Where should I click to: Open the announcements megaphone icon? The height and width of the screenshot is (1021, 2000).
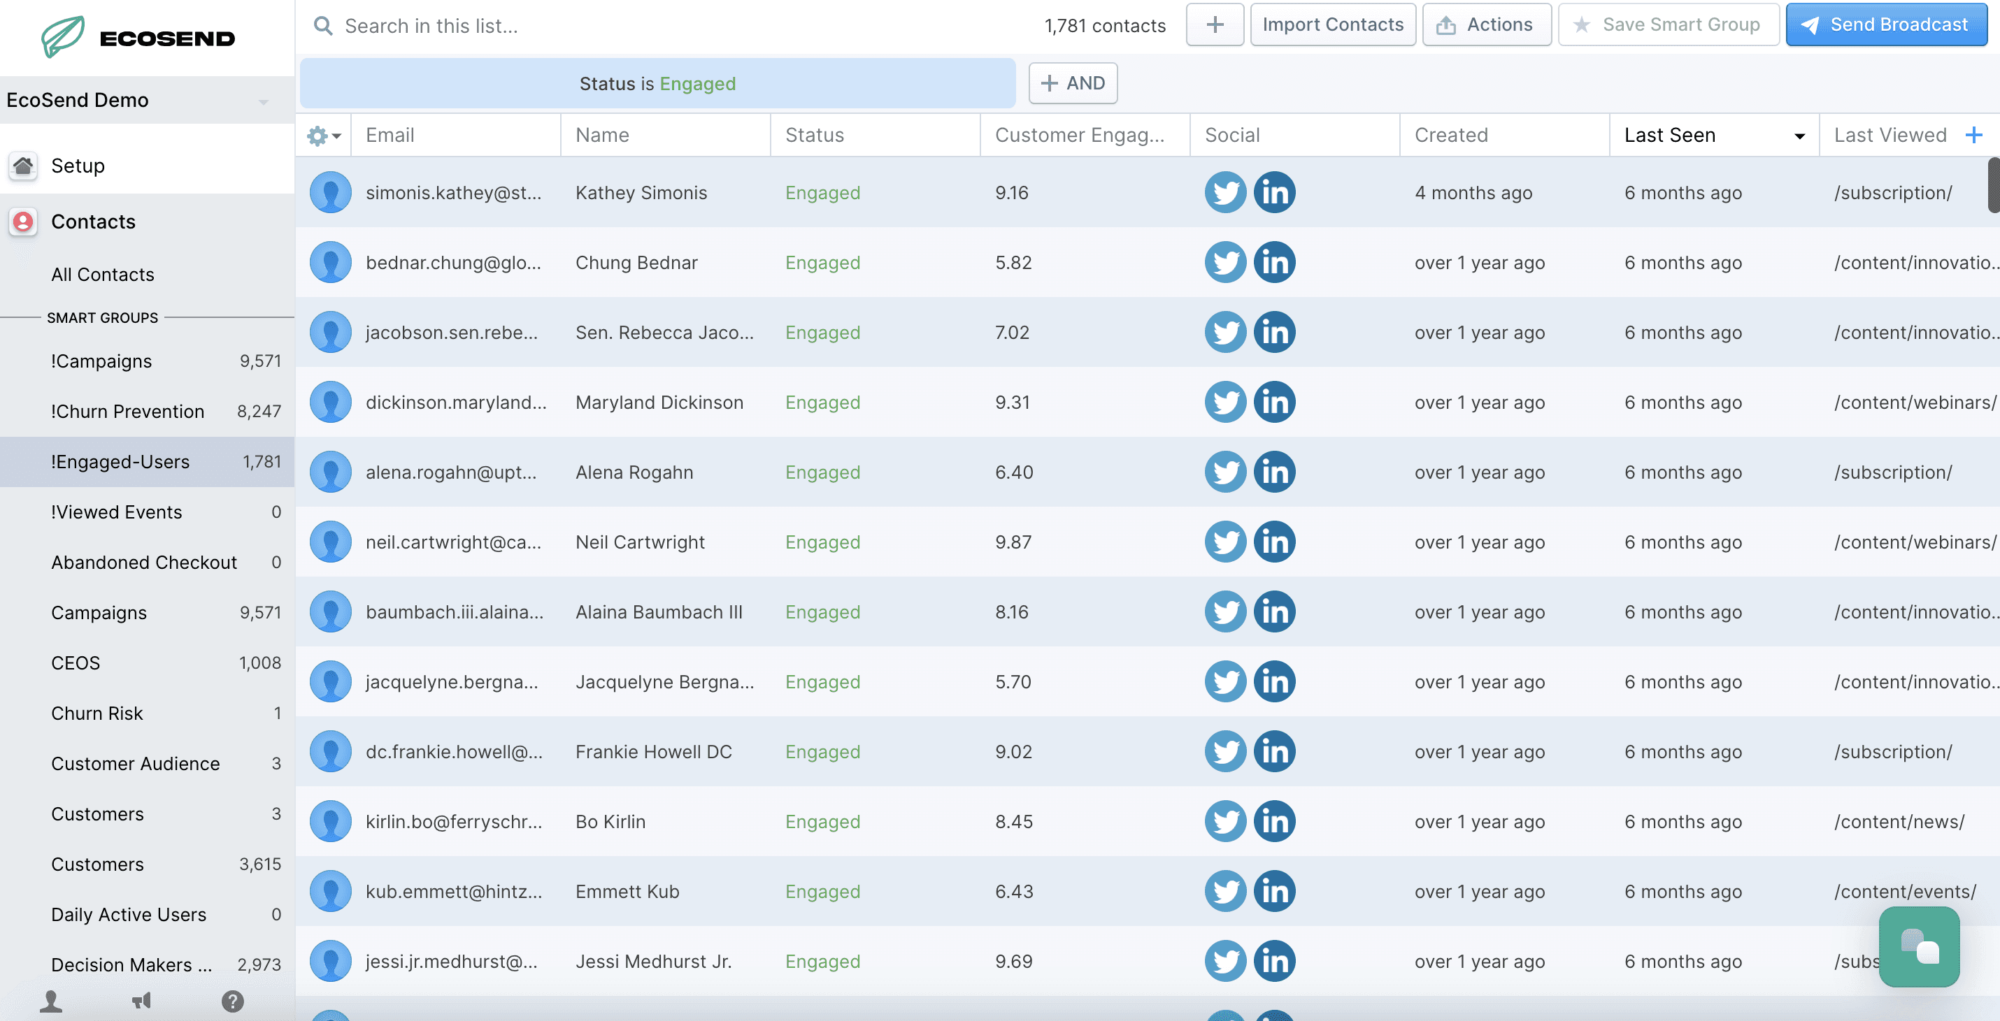click(141, 1001)
